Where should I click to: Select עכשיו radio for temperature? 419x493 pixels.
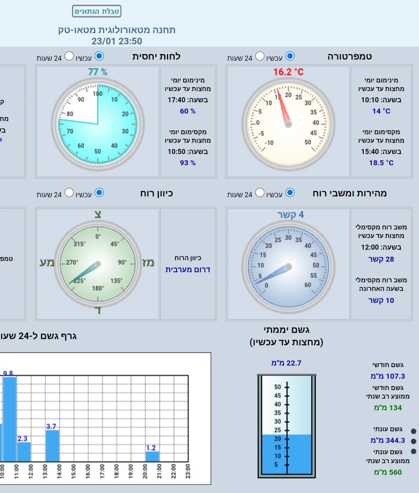point(290,56)
